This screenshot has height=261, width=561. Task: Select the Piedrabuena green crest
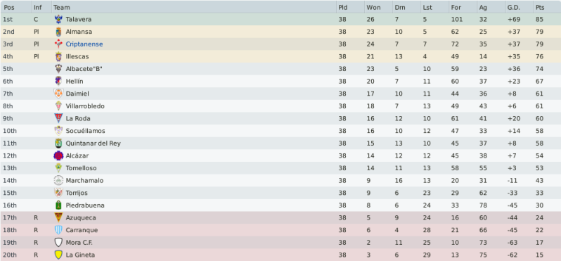pyautogui.click(x=58, y=205)
